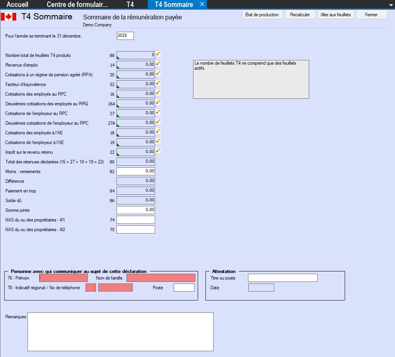Click override pencil next to Facteur d'équivalence
The width and height of the screenshot is (395, 357).
pos(158,83)
